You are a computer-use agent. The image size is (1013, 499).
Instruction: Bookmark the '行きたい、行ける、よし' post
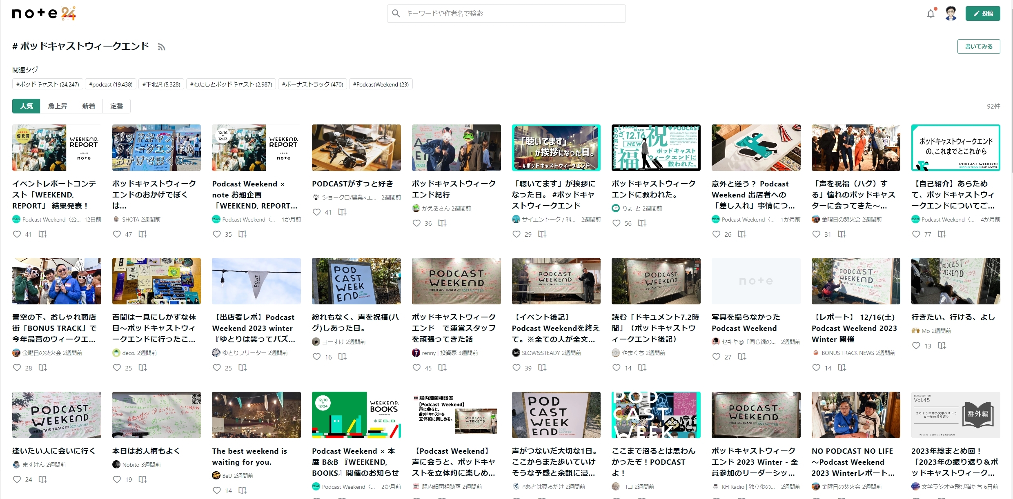(x=942, y=346)
